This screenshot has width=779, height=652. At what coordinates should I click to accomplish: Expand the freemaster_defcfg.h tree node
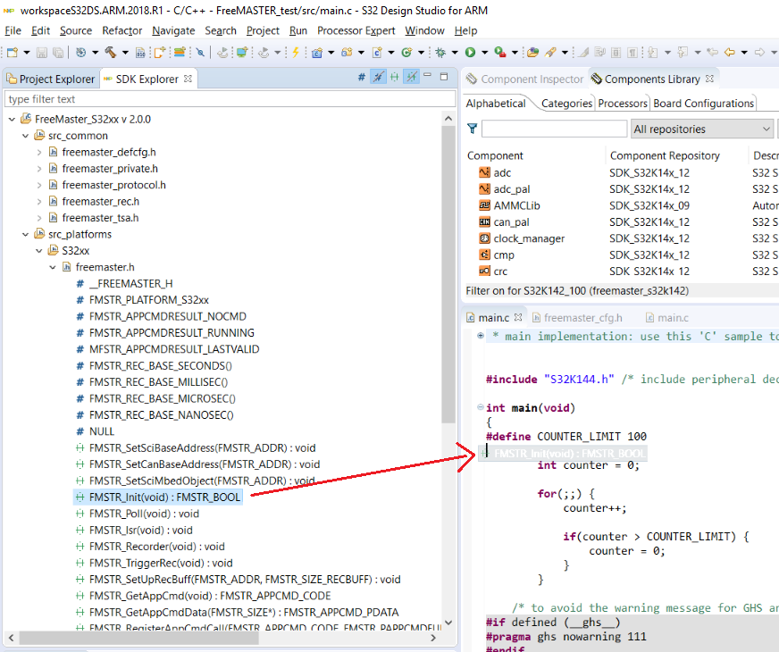coord(39,153)
